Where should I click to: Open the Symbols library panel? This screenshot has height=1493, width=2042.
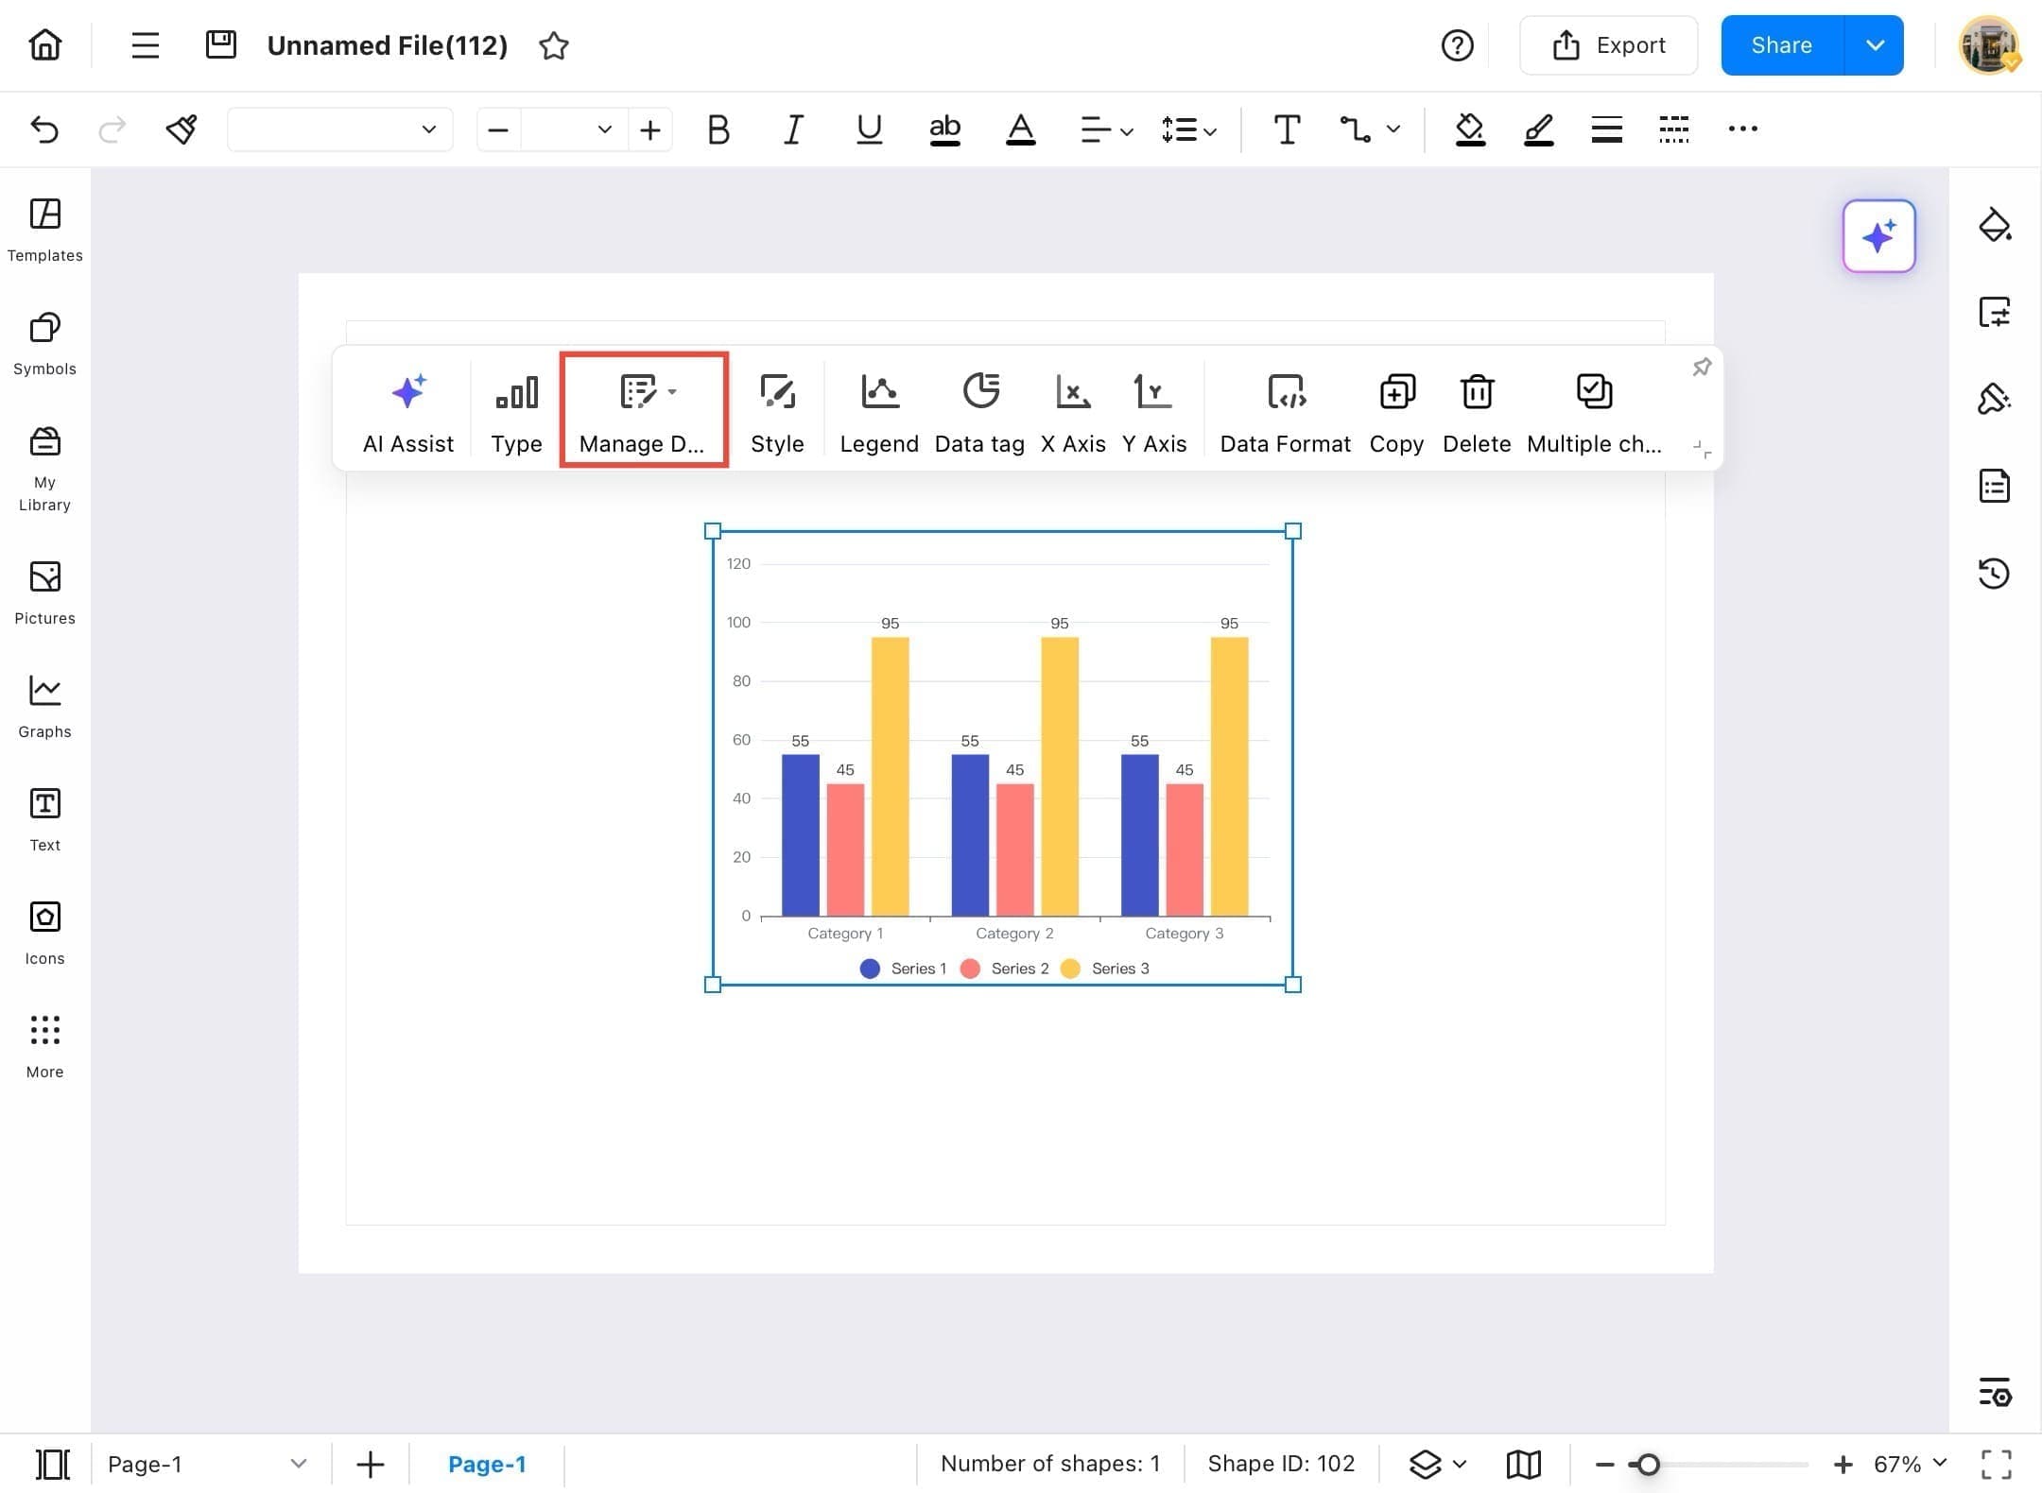coord(43,343)
